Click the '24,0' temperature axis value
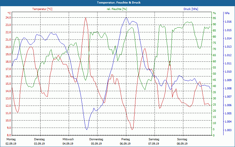 (x=9, y=18)
